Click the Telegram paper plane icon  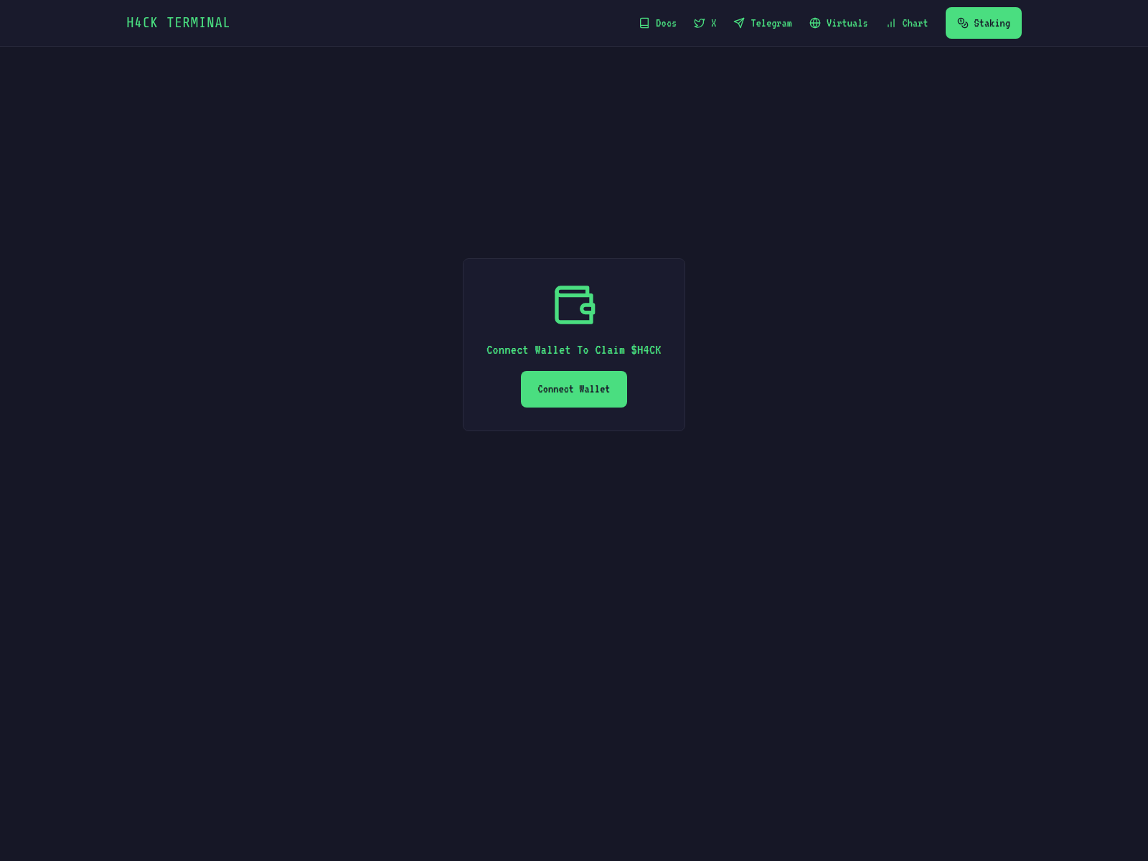(739, 23)
